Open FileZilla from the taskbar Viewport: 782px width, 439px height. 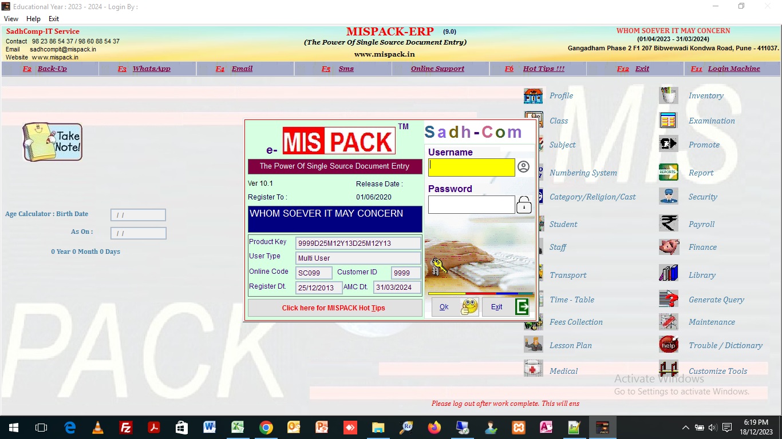125,428
